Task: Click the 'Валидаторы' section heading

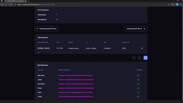Action: (43, 65)
